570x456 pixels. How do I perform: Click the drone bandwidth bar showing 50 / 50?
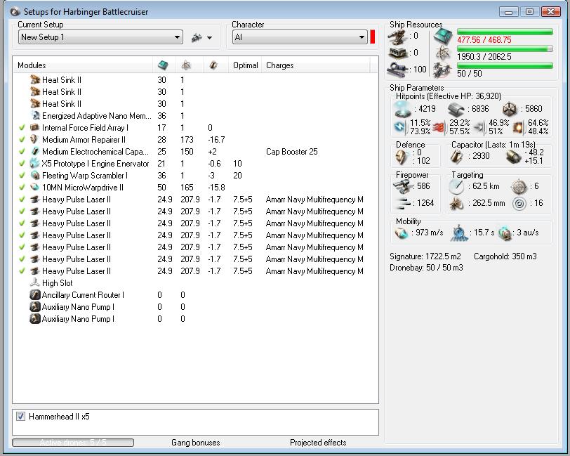[505, 65]
